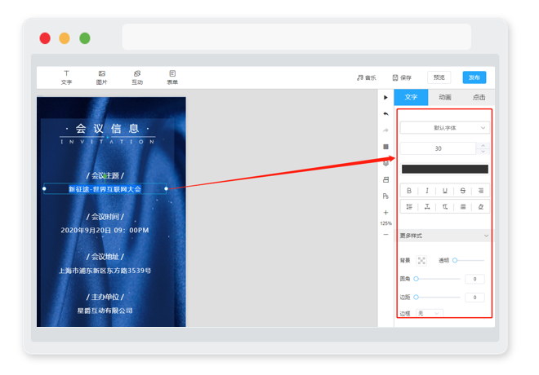
Task: Click the font size field showing 30
Action: pos(438,148)
